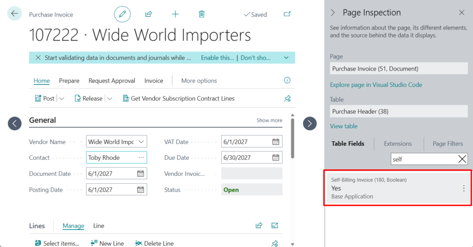Viewport: 473px width, 247px height.
Task: Expand the Release dropdown arrow
Action: pos(109,98)
